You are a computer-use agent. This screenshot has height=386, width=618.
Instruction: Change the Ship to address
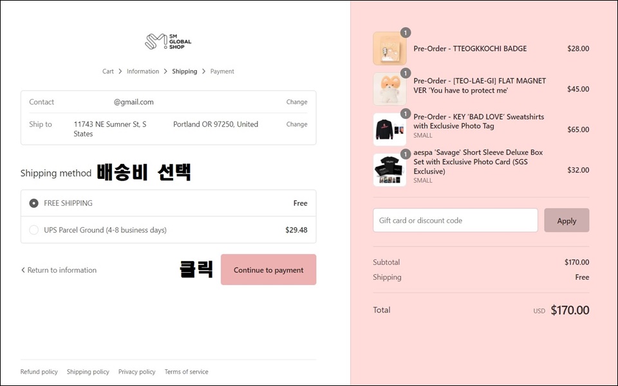point(297,124)
